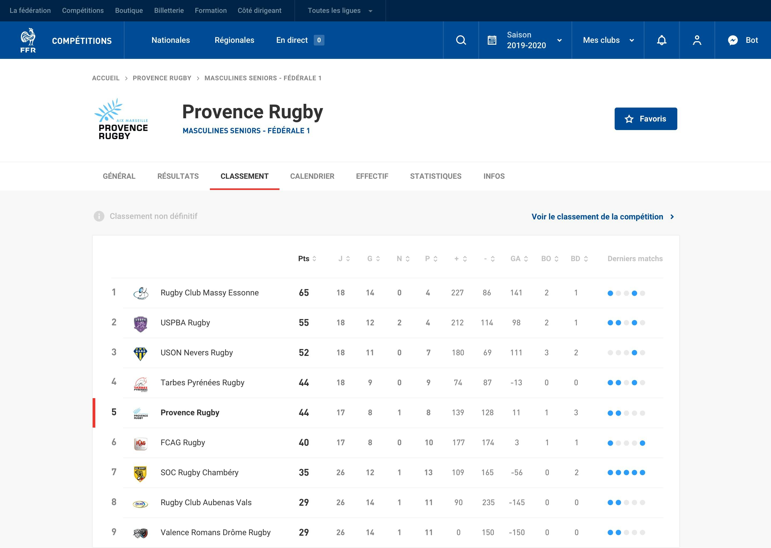Click the FFR rooster logo
The width and height of the screenshot is (771, 548).
28,40
